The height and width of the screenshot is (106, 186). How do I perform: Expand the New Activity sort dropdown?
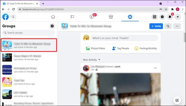[91, 60]
